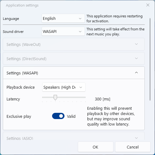
Task: Open the Playback device dropdown
Action: (x=64, y=87)
